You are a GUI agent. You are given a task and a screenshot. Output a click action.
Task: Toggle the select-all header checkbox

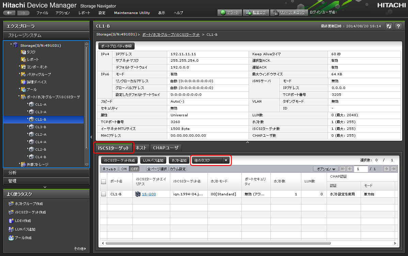coord(104,182)
